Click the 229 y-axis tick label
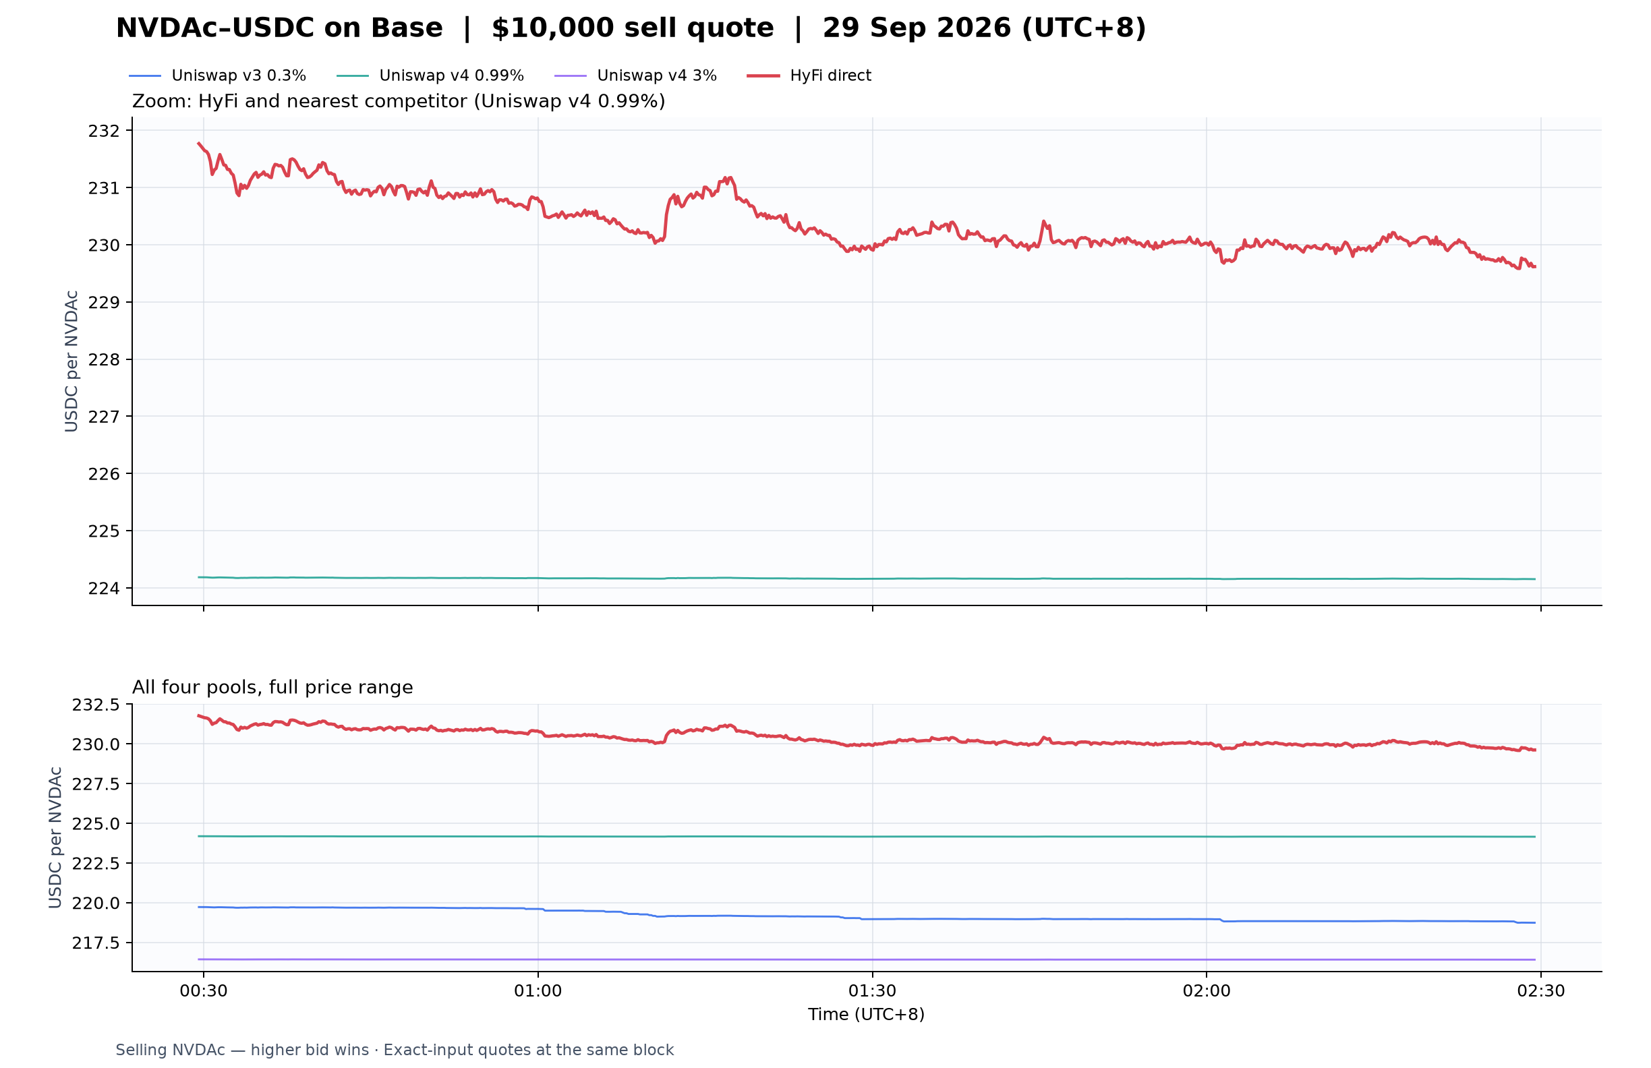 click(103, 302)
